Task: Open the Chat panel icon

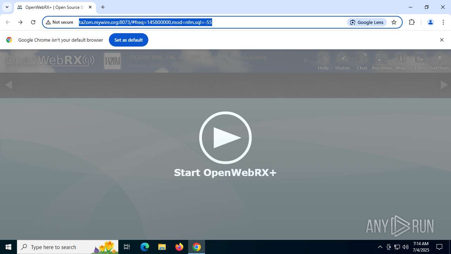Action: click(362, 61)
